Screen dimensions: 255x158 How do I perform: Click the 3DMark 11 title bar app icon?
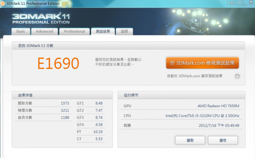[3, 4]
